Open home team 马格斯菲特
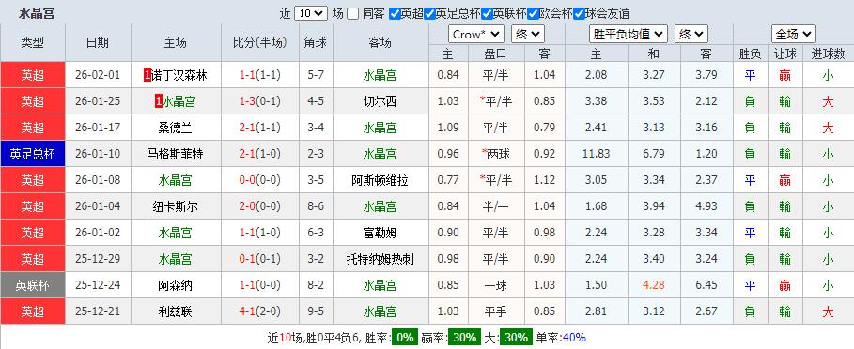The image size is (854, 349). (176, 155)
